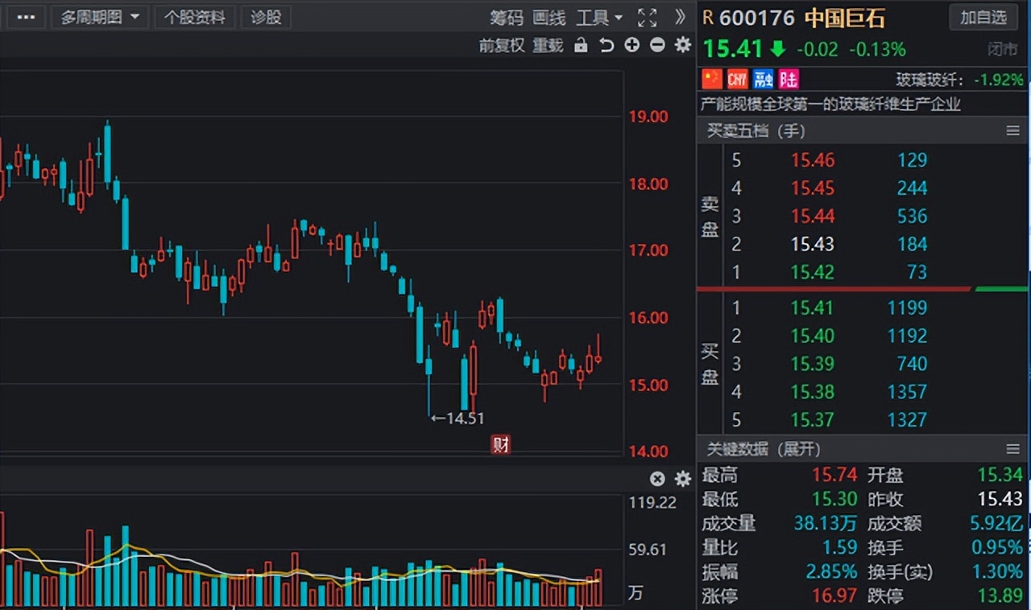Toggle fullscreen chart mode
The width and height of the screenshot is (1031, 610).
[x=647, y=18]
